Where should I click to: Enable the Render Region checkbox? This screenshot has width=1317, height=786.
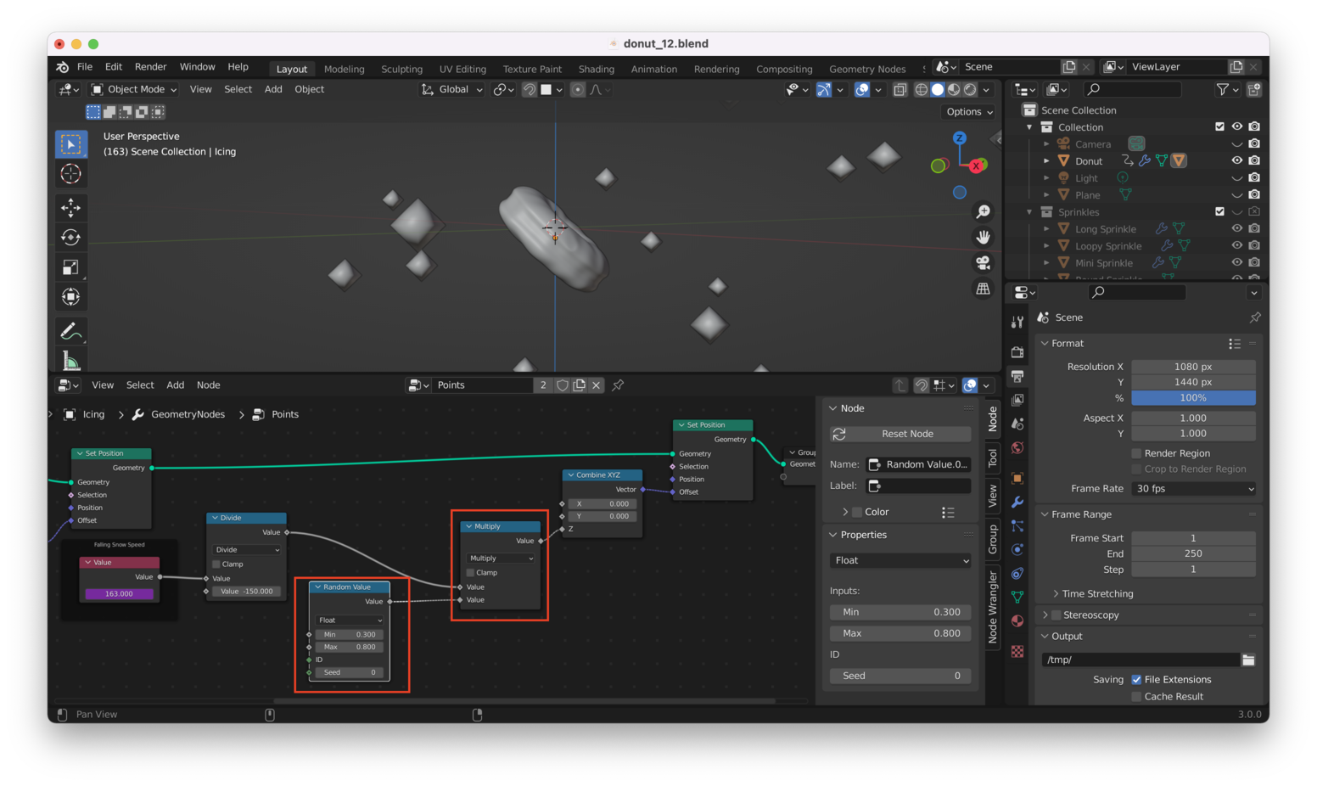coord(1136,453)
